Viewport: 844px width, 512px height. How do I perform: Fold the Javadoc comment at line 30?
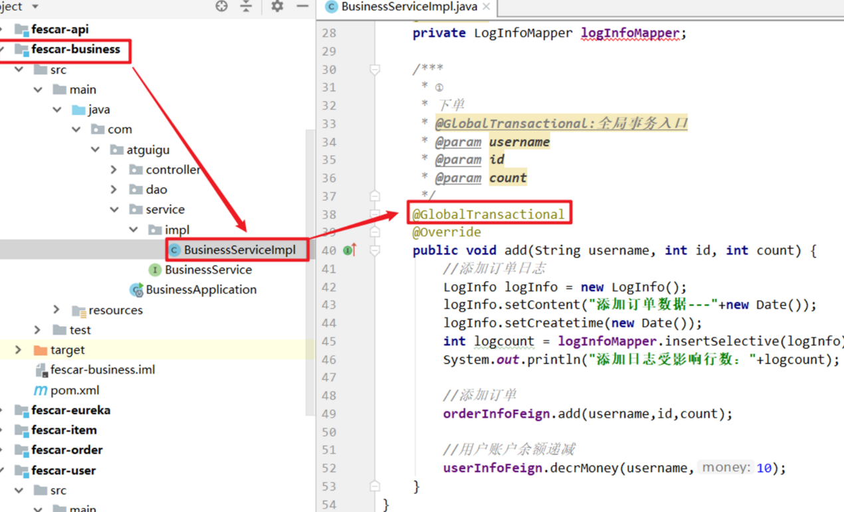pos(375,69)
